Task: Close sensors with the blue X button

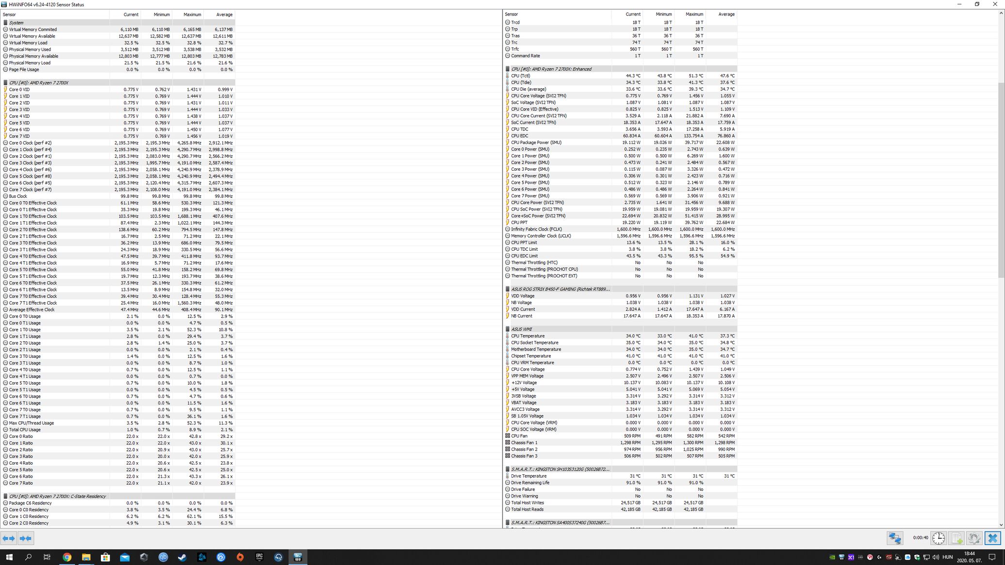Action: [992, 538]
